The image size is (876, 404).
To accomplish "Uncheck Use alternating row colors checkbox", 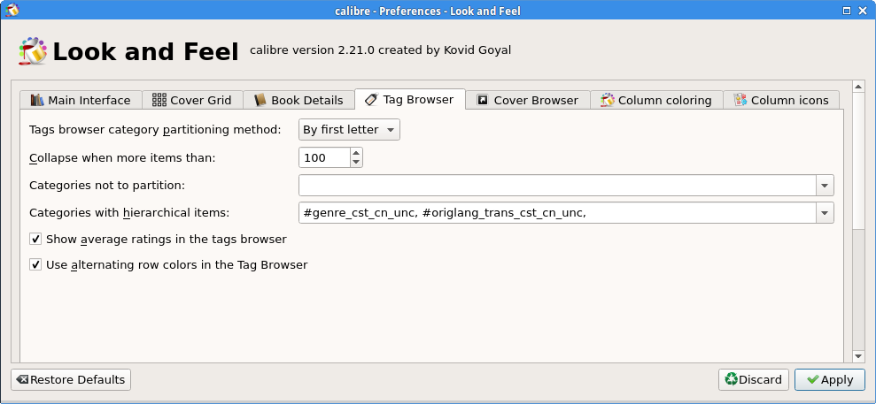I will [x=36, y=264].
